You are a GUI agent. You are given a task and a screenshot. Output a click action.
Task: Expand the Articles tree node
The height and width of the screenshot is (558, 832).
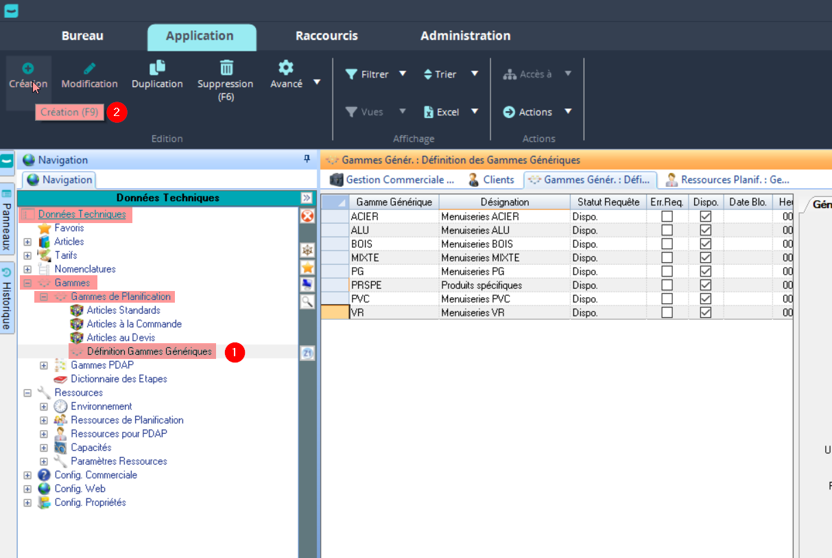[x=27, y=242]
